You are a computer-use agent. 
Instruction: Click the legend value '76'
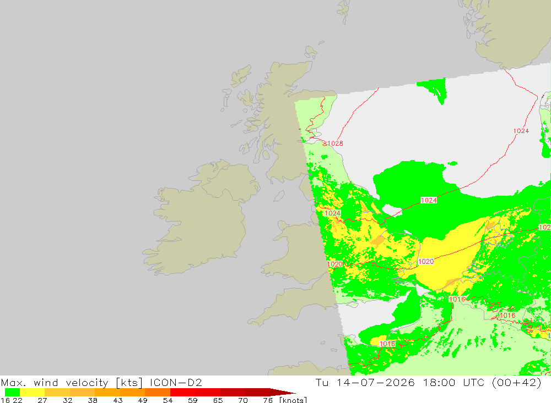tap(268, 400)
